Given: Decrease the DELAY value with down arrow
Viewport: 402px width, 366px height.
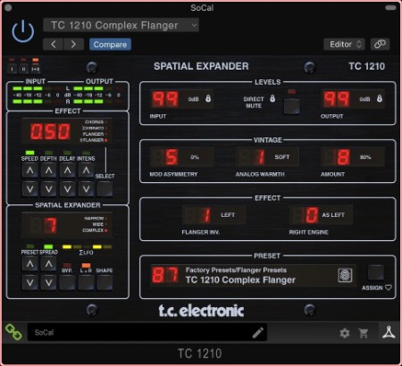Looking at the screenshot, I should pos(67,189).
